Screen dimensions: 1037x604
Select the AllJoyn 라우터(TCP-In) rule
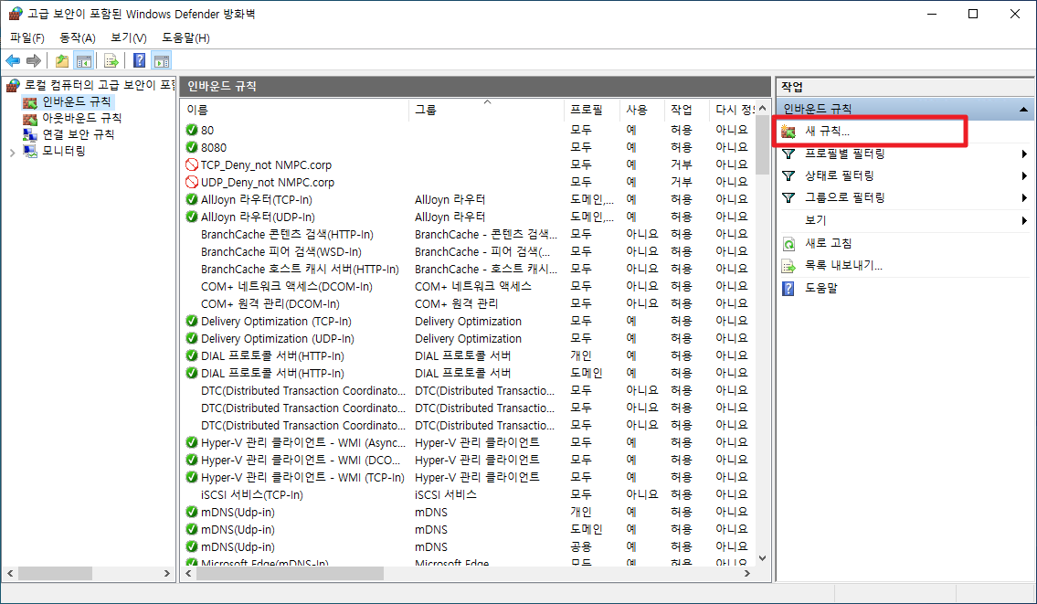pyautogui.click(x=257, y=199)
